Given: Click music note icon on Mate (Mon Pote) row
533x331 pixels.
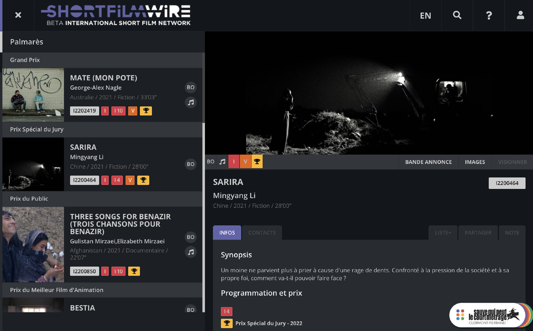Looking at the screenshot, I should coord(191,102).
